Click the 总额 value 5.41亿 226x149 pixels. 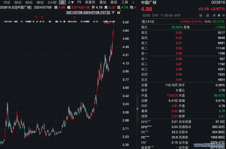[x=173, y=101]
